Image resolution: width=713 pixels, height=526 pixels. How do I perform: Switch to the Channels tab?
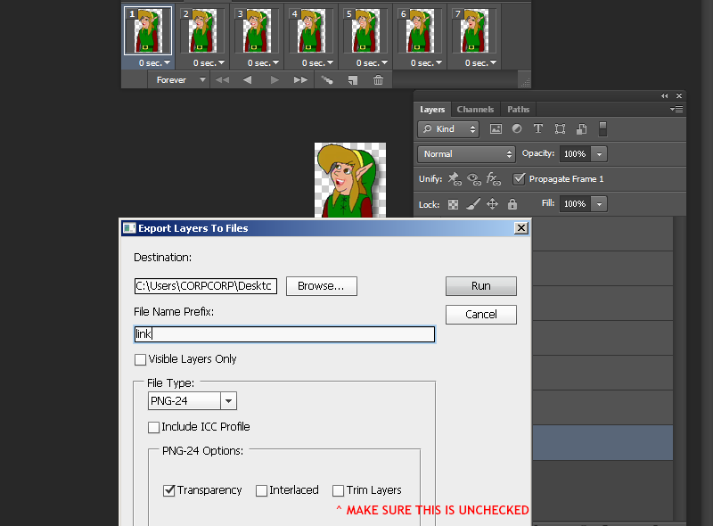[x=475, y=110]
